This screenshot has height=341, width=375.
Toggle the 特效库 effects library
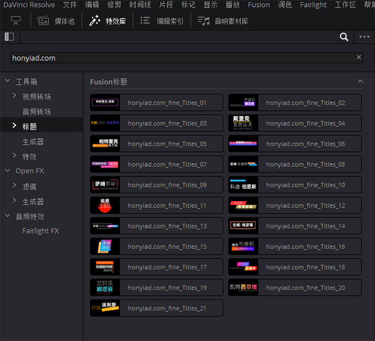tap(107, 21)
